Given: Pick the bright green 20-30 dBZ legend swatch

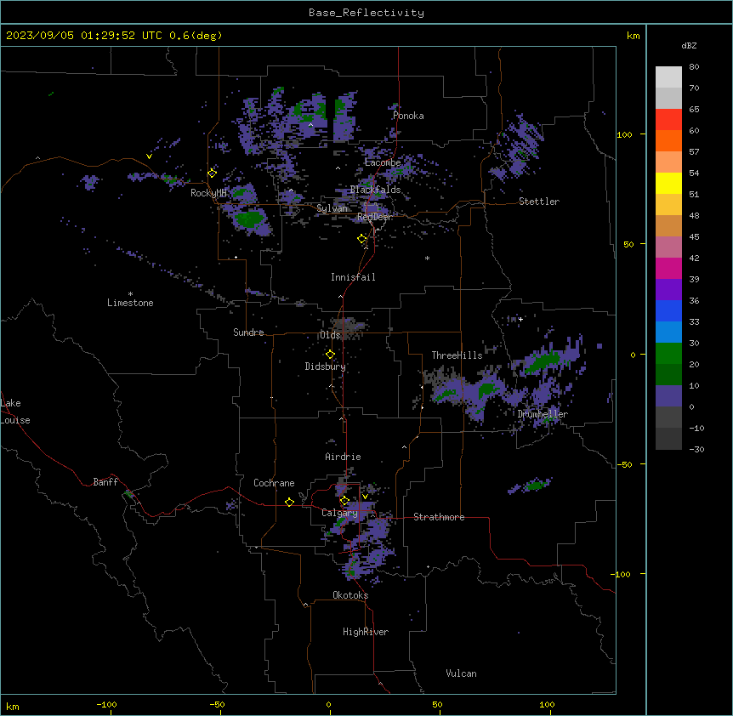Looking at the screenshot, I should 668,354.
